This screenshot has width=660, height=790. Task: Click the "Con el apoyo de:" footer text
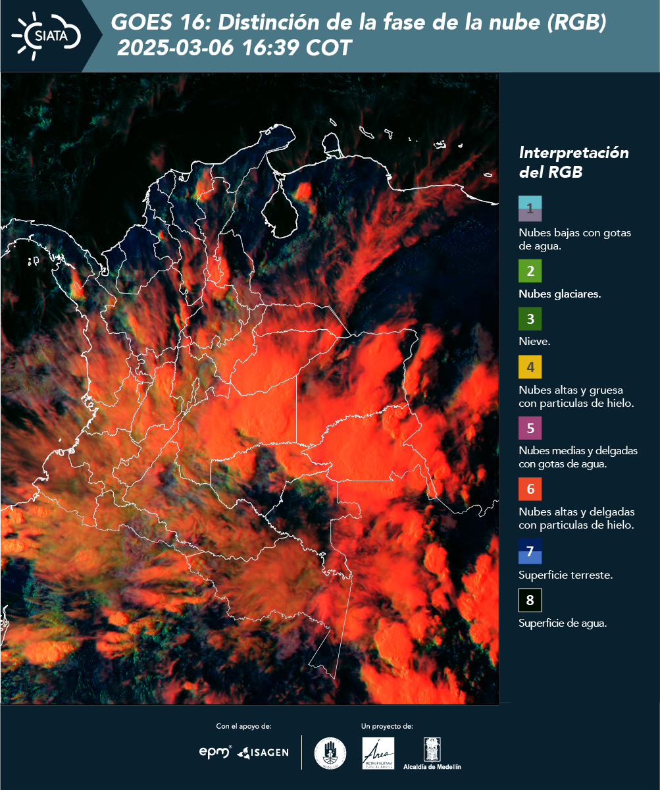(243, 726)
